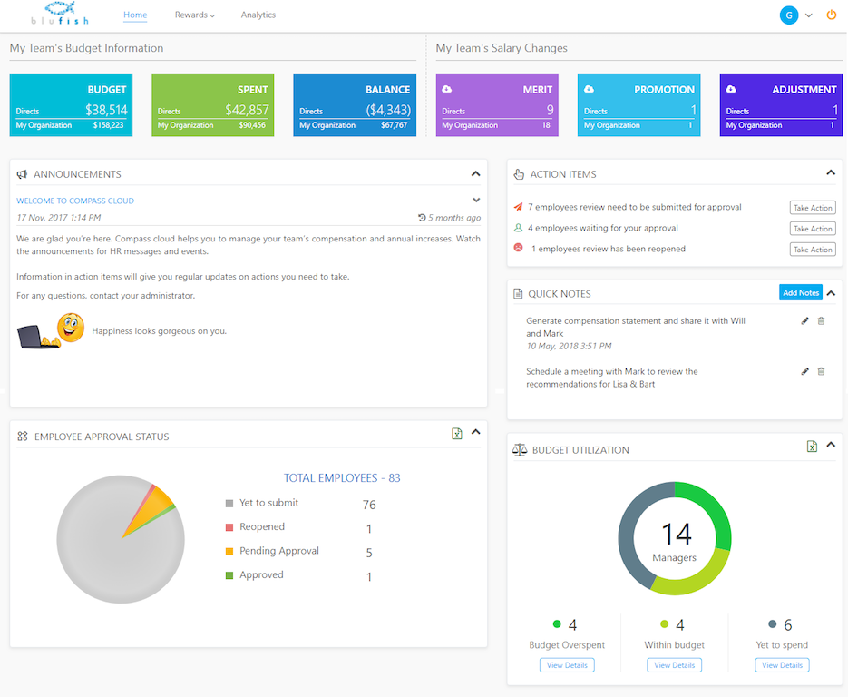Click the Add Notes button
The image size is (848, 697).
click(x=801, y=293)
